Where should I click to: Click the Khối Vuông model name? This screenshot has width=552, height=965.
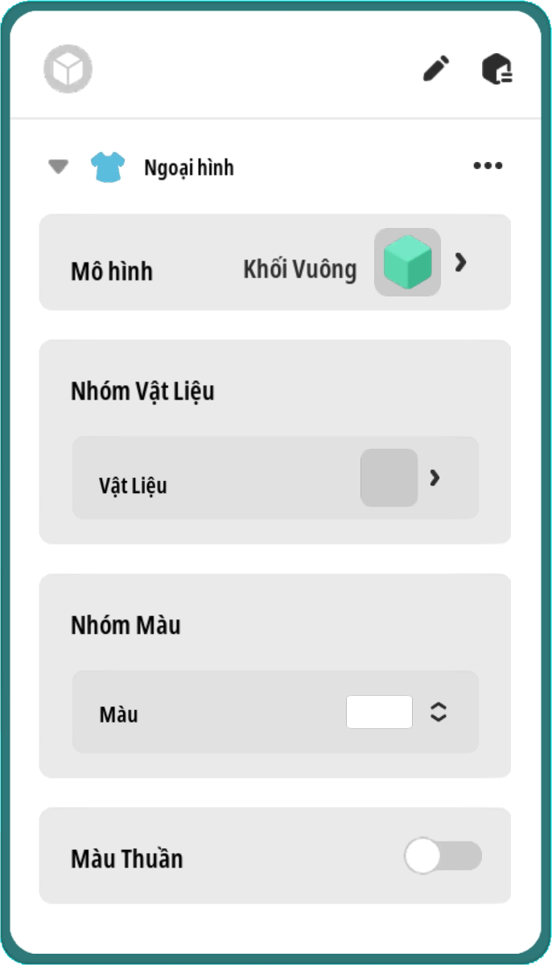click(x=299, y=269)
